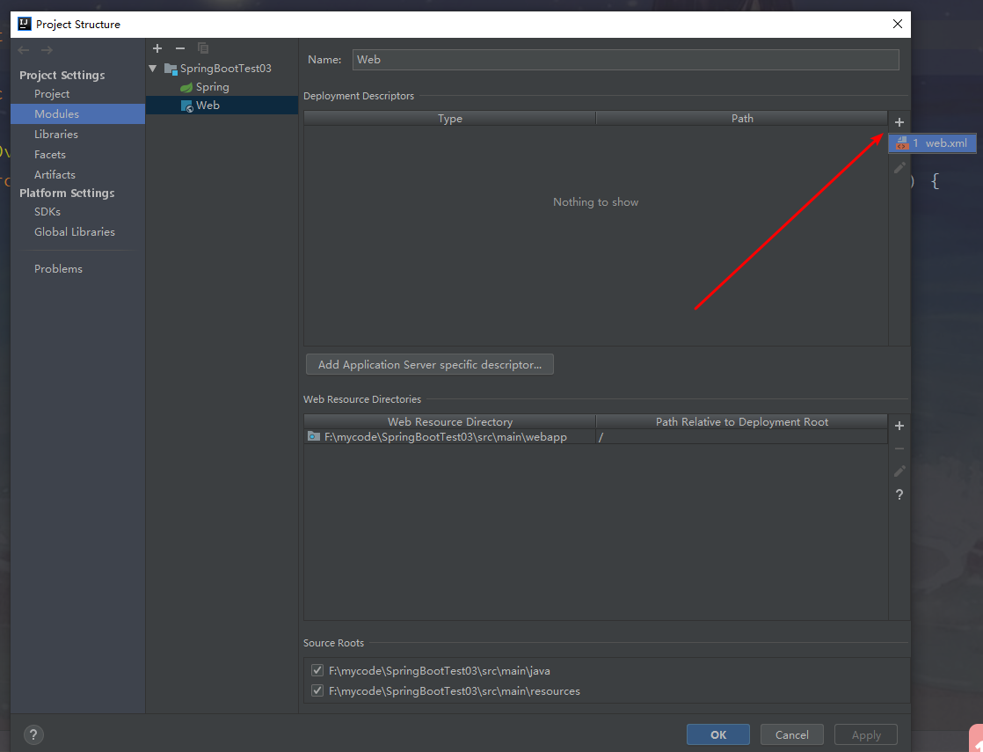Close the Project Structure dialog
This screenshot has height=752, width=983.
[x=897, y=24]
